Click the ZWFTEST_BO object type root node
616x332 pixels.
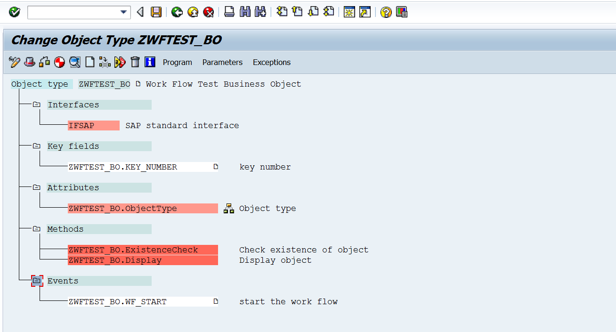[105, 84]
